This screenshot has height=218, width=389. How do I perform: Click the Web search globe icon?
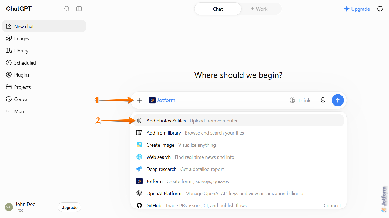[139, 157]
